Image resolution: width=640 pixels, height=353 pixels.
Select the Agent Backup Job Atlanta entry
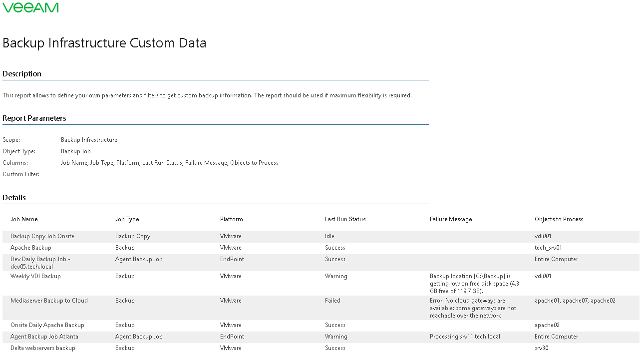[x=44, y=337]
